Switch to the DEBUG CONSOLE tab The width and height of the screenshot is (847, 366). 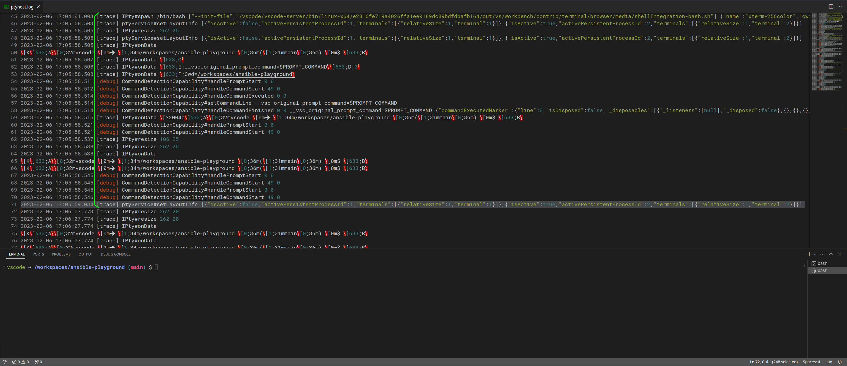pos(115,254)
